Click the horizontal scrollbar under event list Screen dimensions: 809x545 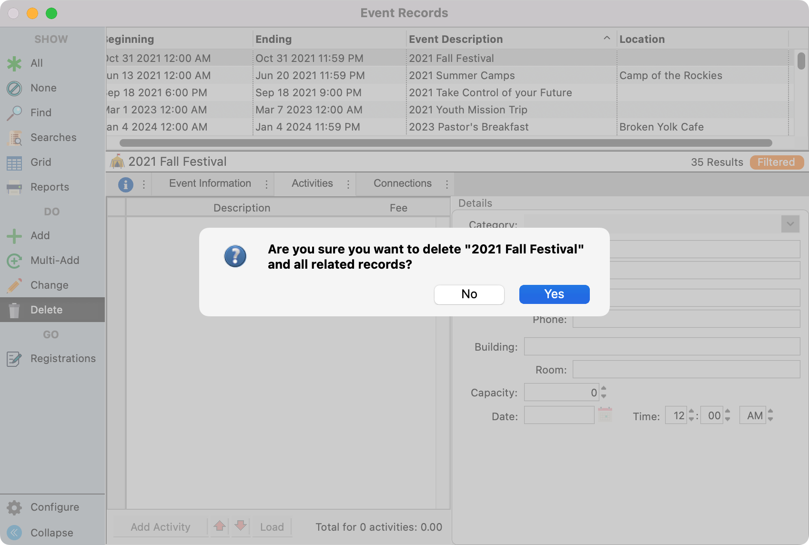click(x=445, y=143)
